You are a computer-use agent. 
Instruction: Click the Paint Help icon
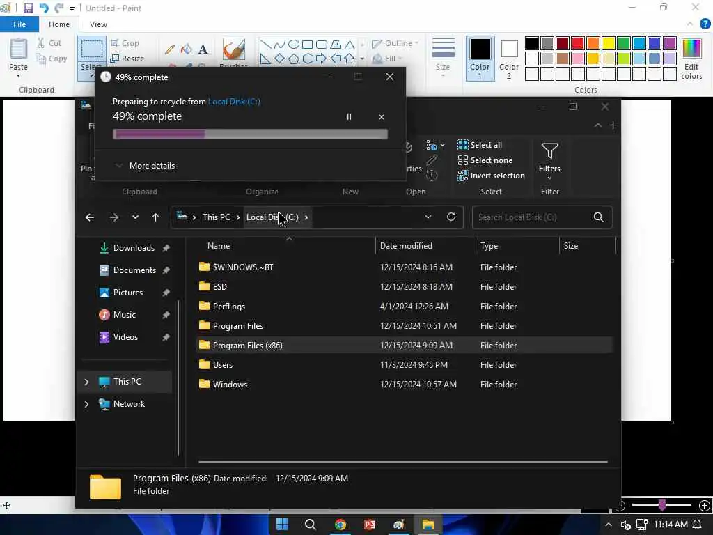[x=705, y=24]
